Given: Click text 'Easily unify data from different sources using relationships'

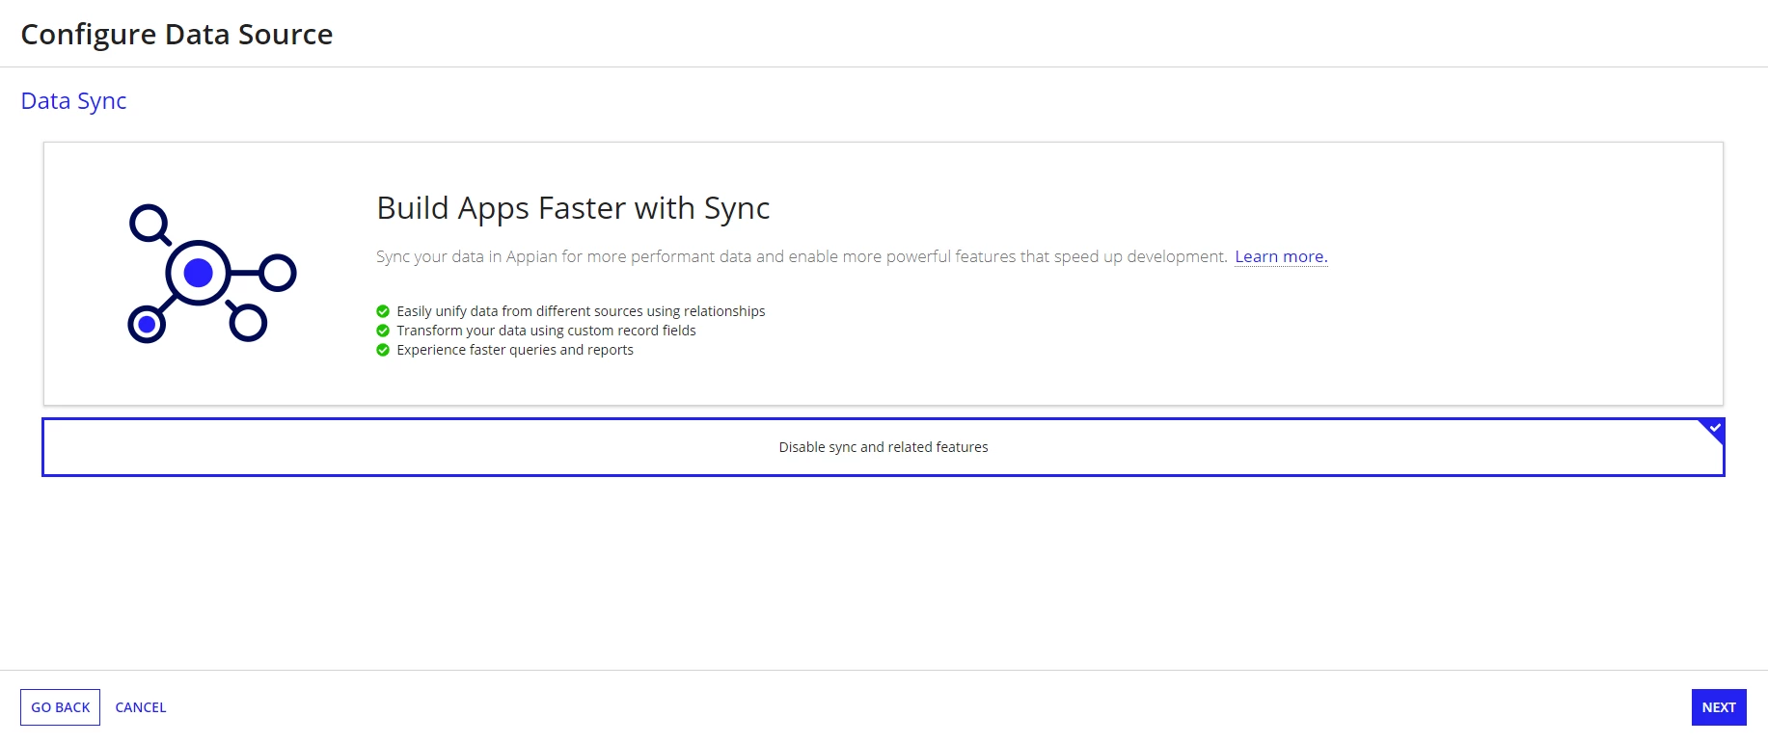Looking at the screenshot, I should [x=581, y=311].
